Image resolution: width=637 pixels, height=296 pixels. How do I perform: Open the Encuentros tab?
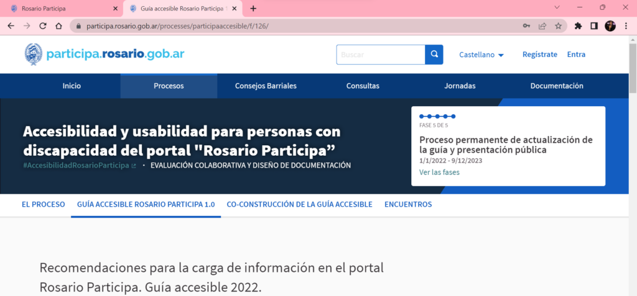coord(408,204)
